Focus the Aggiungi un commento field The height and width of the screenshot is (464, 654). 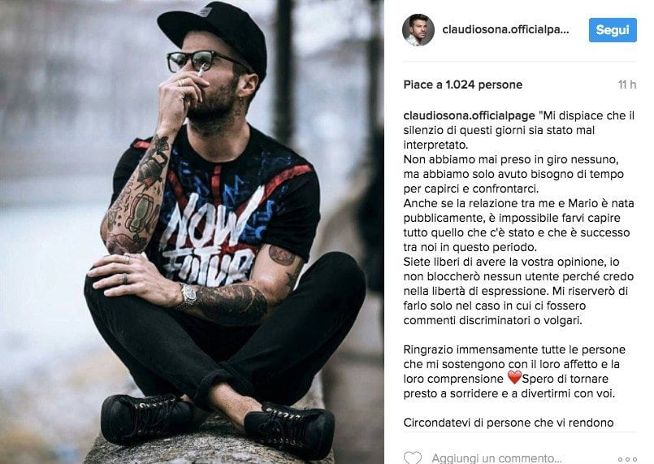496,458
